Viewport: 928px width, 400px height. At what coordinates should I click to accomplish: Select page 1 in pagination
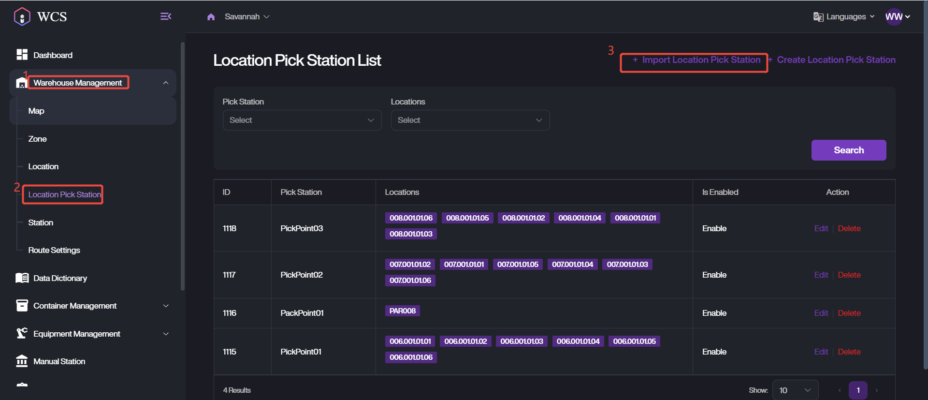858,390
